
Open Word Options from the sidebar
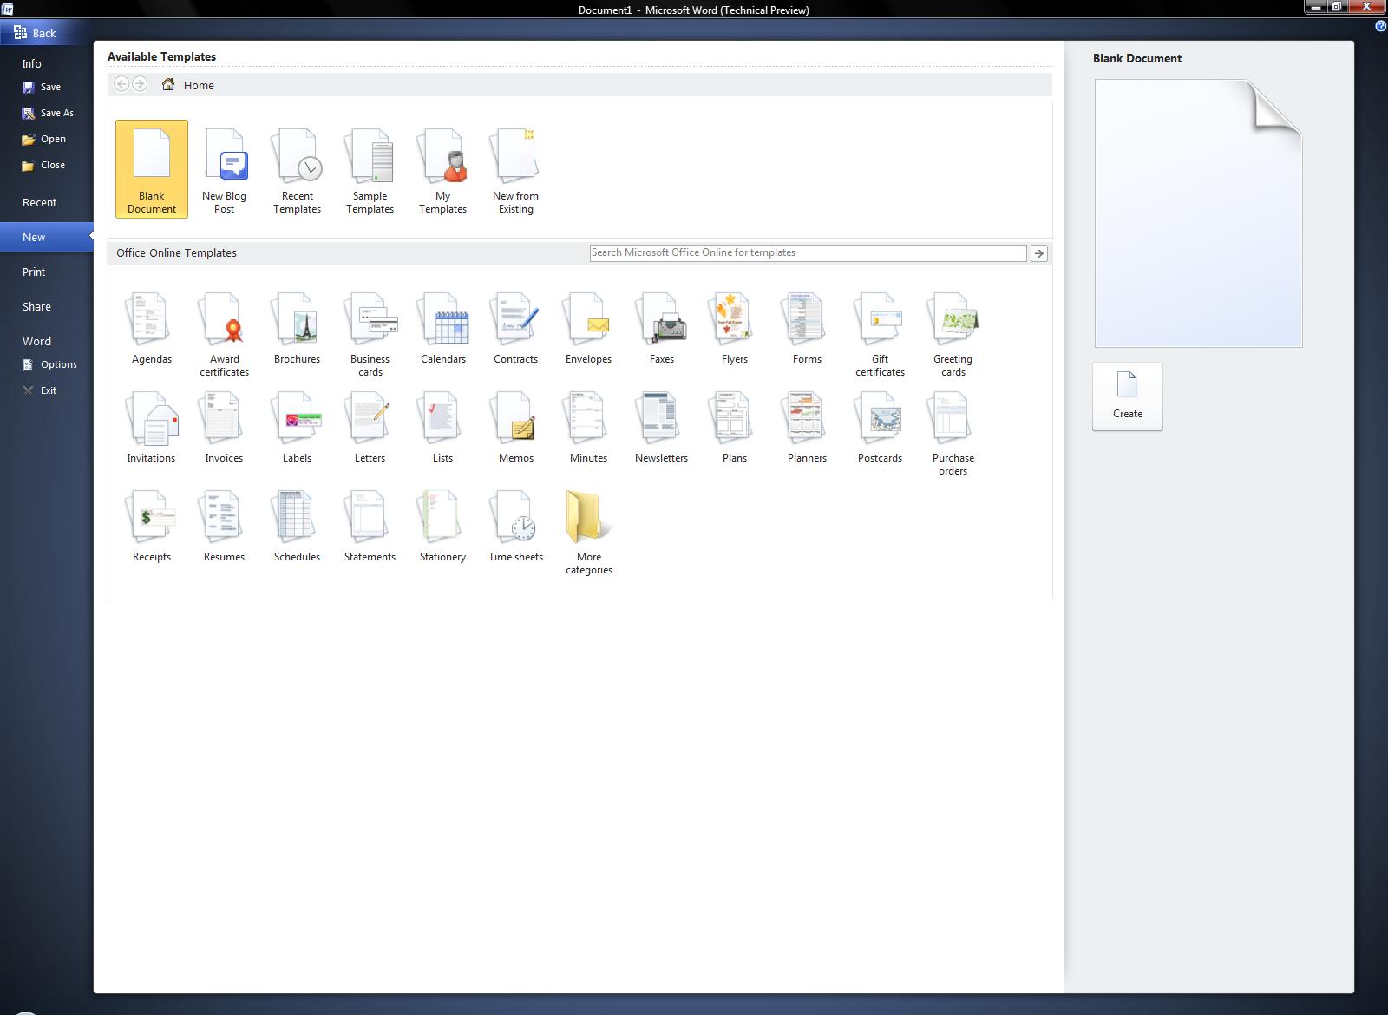(58, 364)
